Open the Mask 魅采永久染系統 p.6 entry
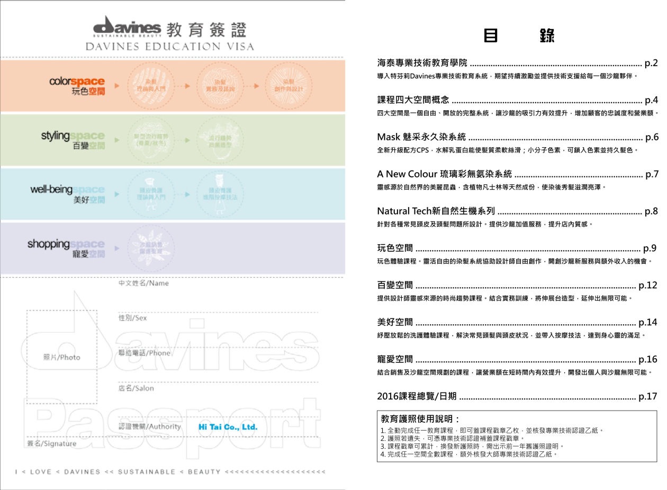 pos(517,137)
